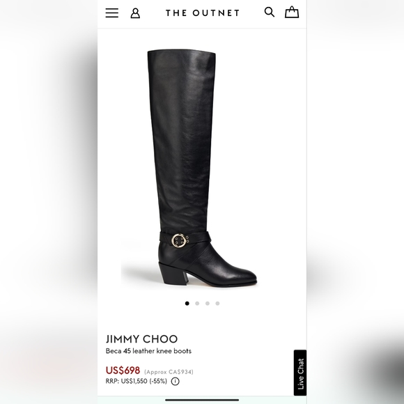
Task: Show the third product image dot
Action: pyautogui.click(x=208, y=303)
